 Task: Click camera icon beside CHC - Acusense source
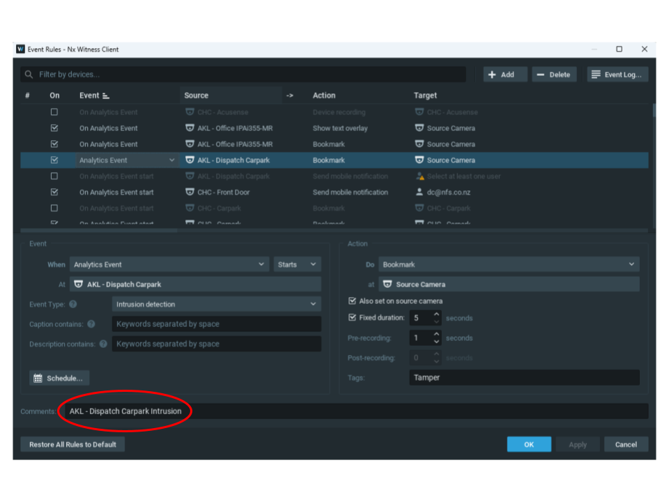[x=190, y=112]
